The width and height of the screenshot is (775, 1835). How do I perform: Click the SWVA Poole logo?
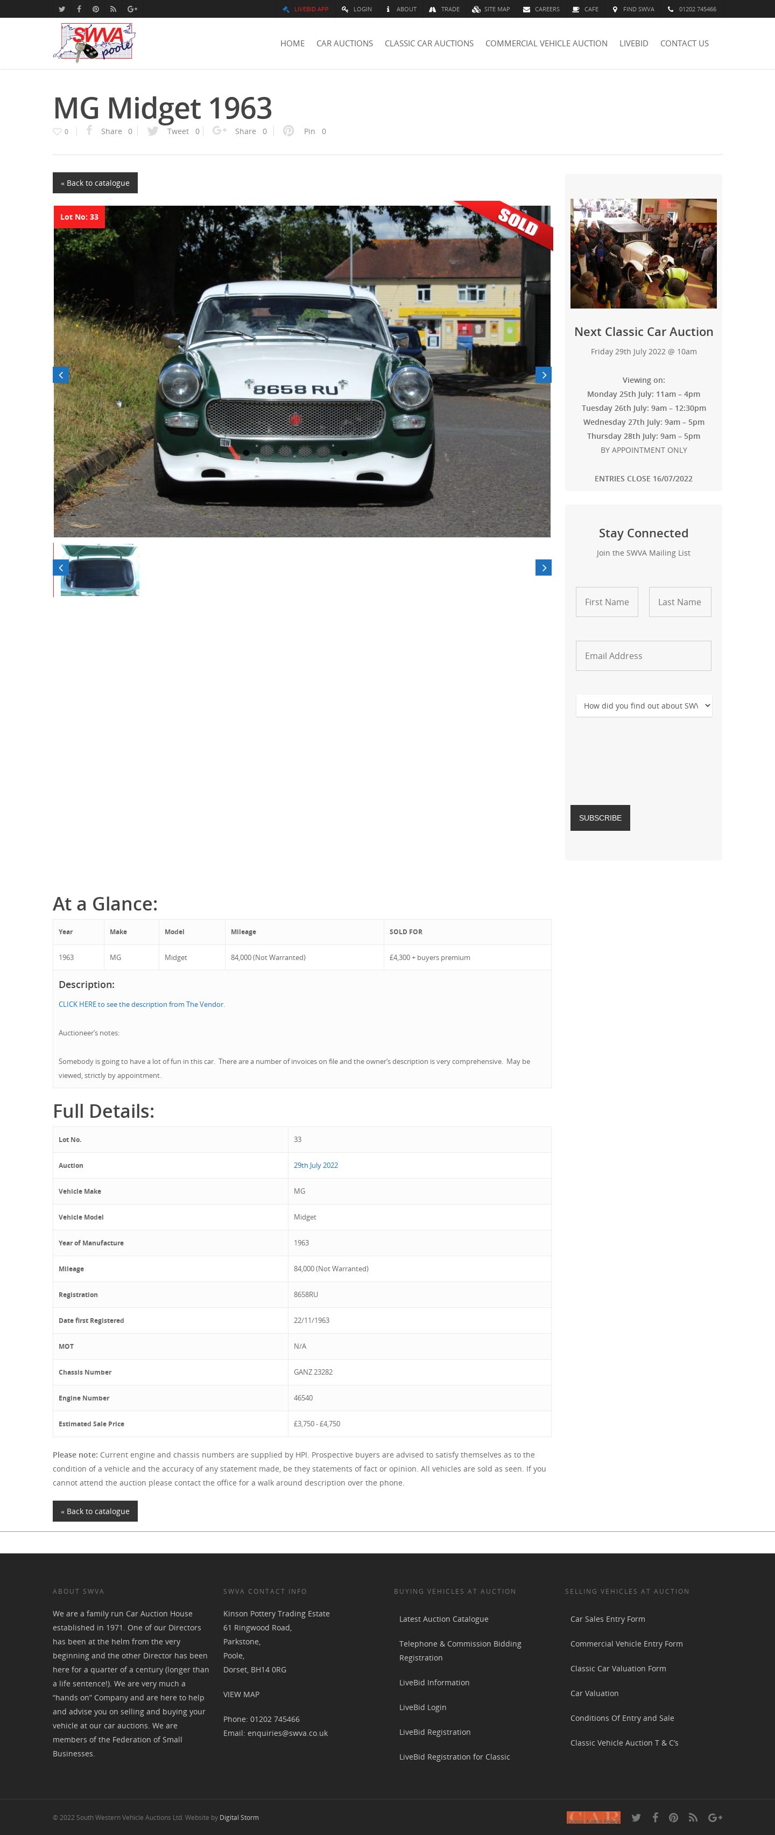pos(94,43)
